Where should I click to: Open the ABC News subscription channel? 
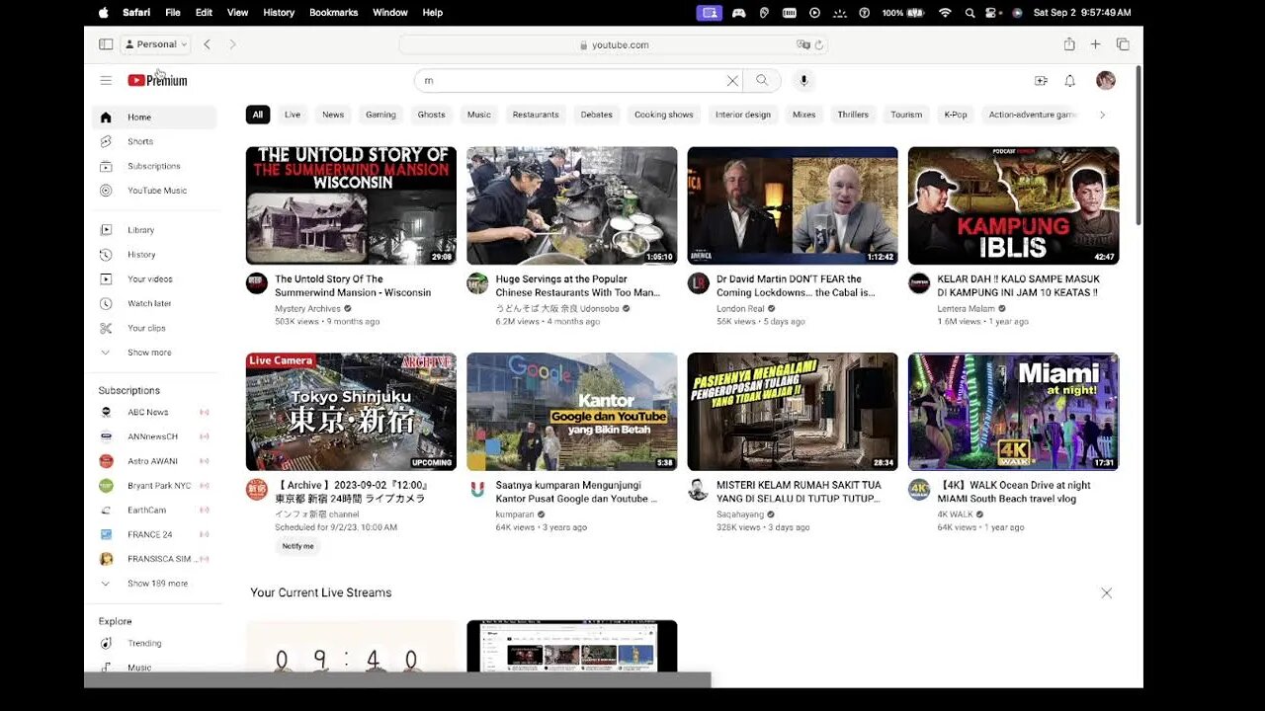(x=154, y=412)
